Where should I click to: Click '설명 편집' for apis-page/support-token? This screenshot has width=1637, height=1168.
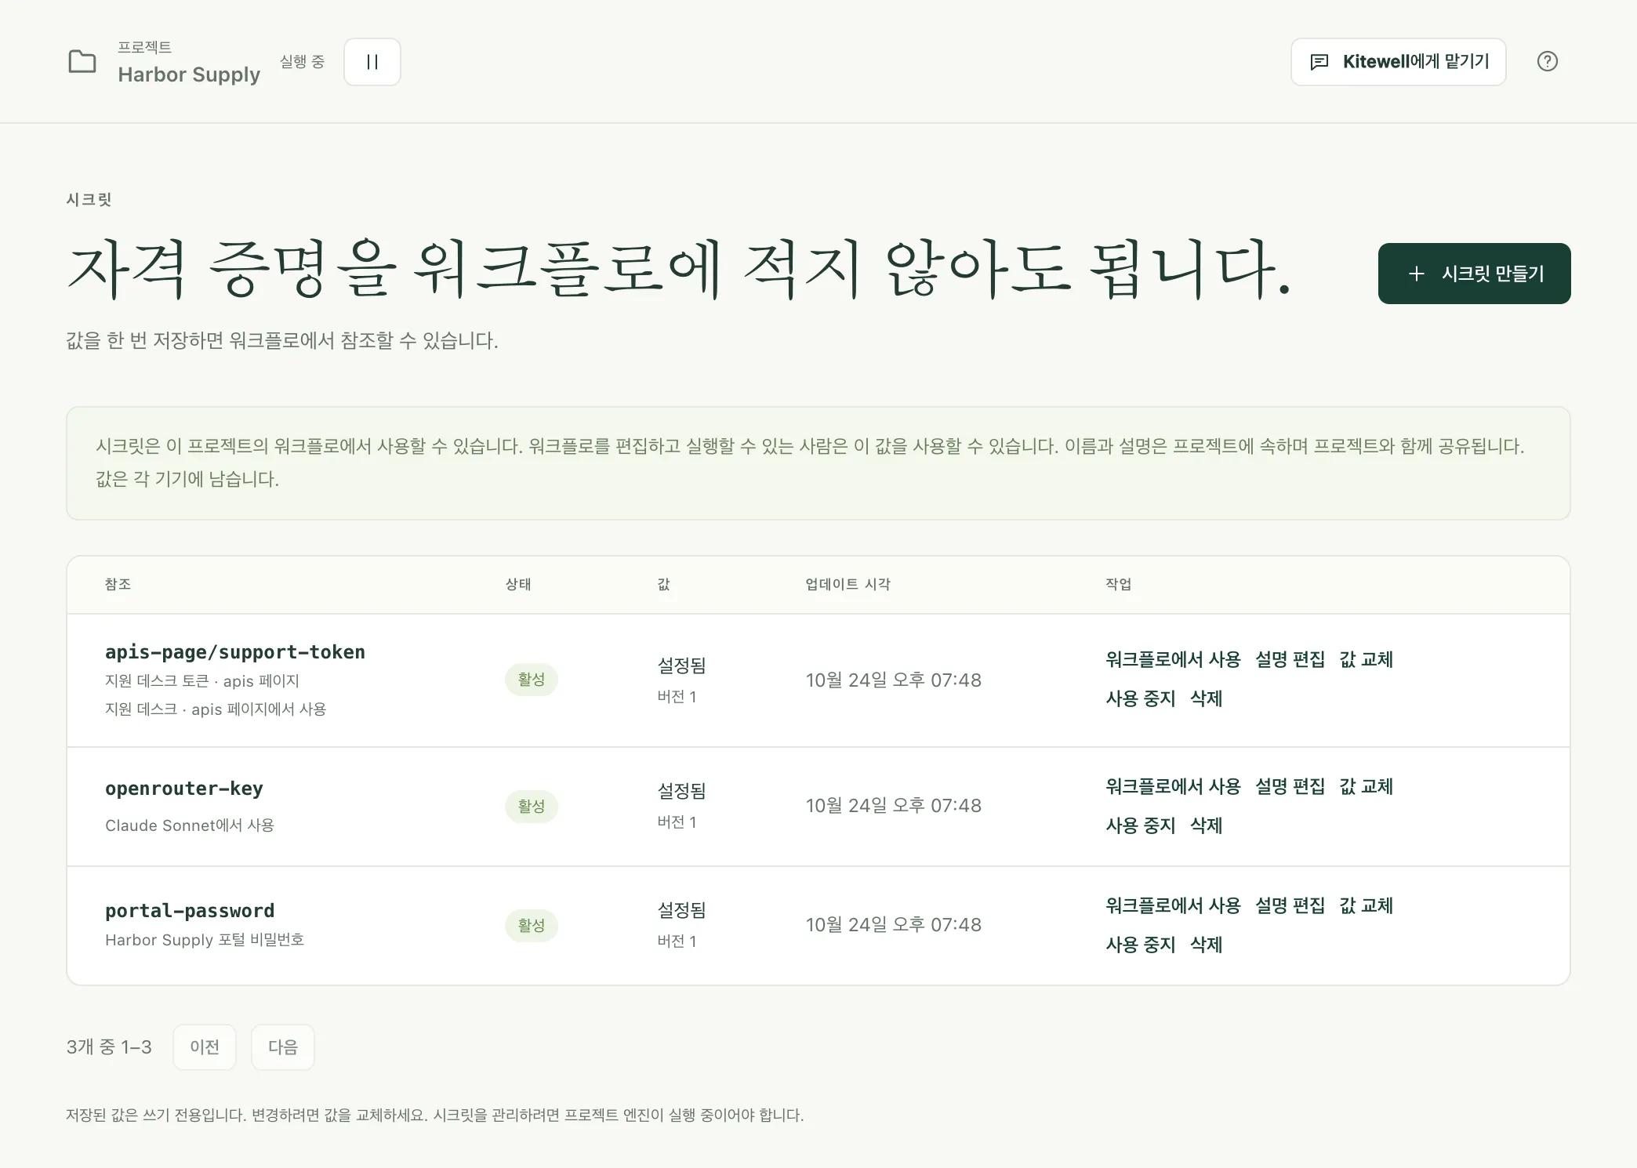tap(1290, 659)
